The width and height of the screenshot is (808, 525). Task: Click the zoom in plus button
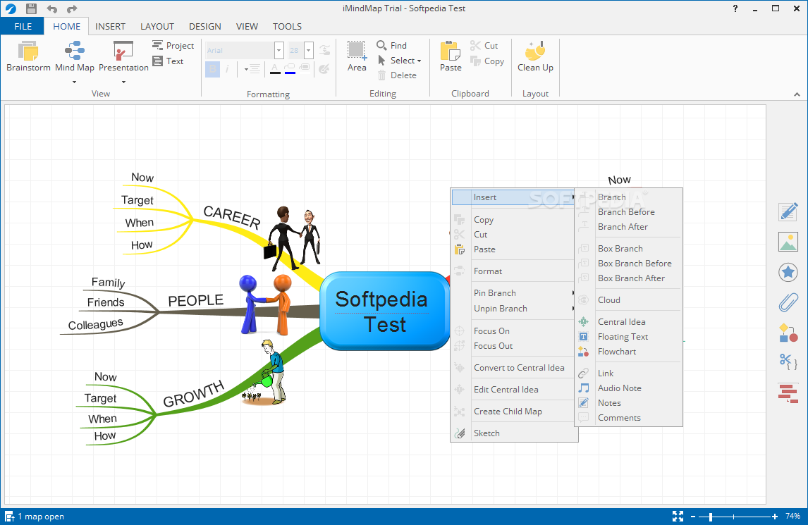(774, 517)
